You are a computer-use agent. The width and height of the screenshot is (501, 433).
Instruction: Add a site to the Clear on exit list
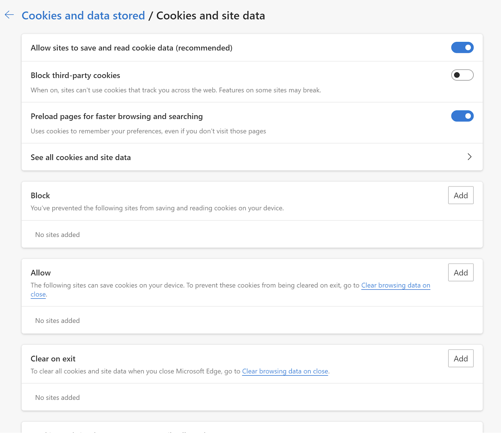click(x=461, y=358)
